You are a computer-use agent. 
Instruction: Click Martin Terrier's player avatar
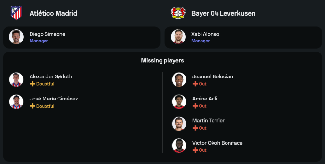[179, 124]
